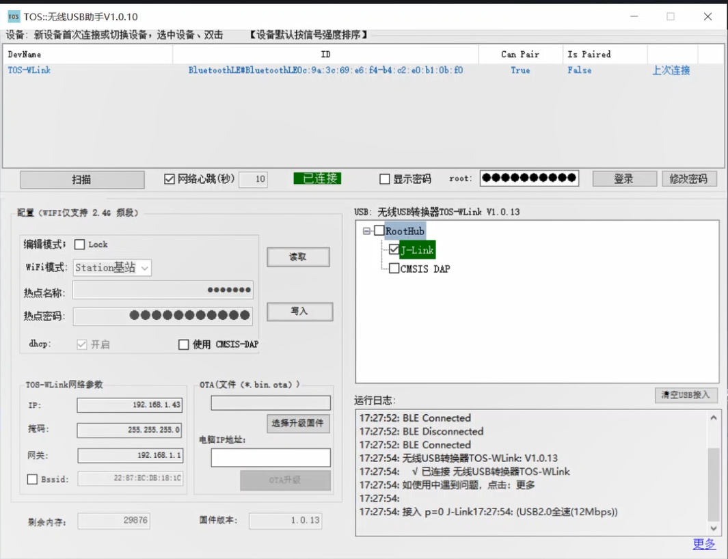Viewport: 728px width, 559px height.
Task: Close the TOS 无线USB助手 window
Action: pyautogui.click(x=707, y=16)
